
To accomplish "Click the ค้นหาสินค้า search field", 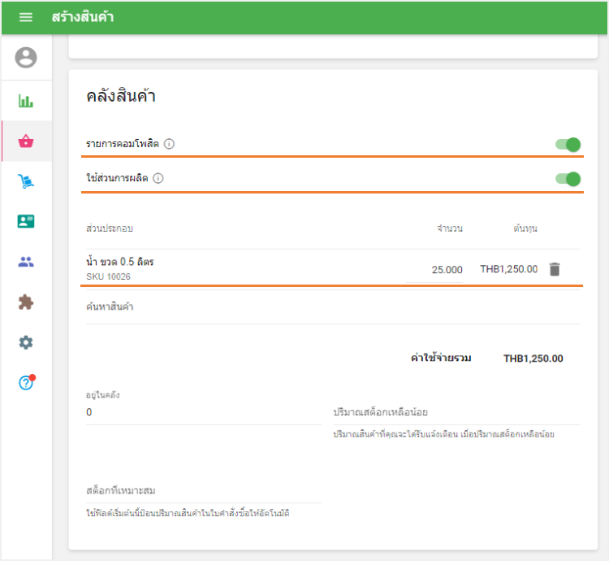I will coord(333,307).
